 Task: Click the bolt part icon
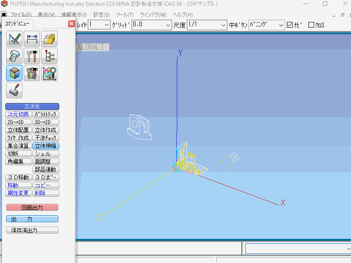[x=14, y=56]
